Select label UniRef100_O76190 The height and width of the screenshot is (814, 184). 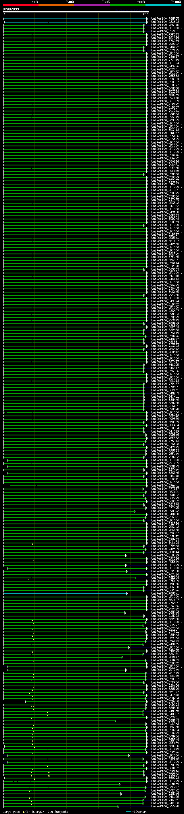[165, 444]
